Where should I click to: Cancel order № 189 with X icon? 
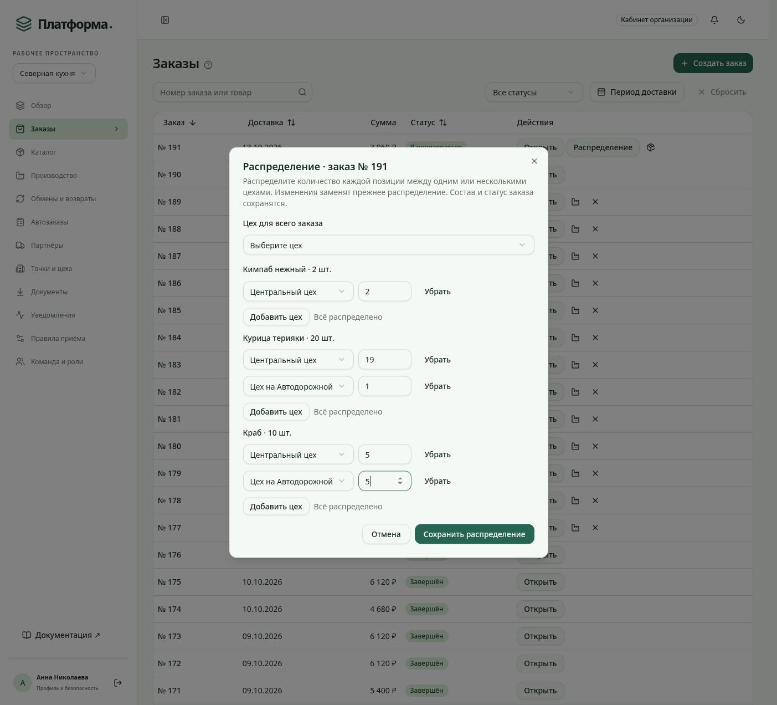tap(595, 202)
